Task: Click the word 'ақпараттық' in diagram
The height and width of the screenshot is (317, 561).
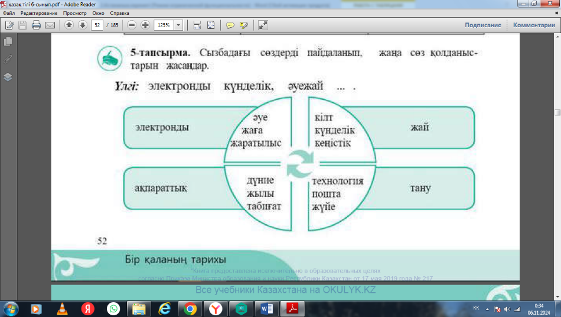Action: pyautogui.click(x=161, y=188)
